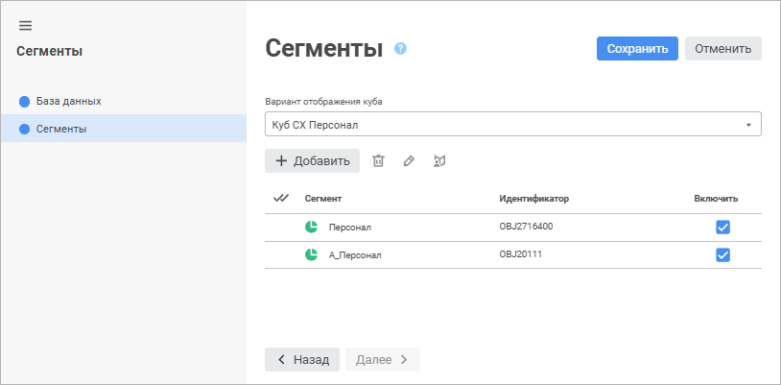
Task: Uncheck the Включить box for Персонал
Action: [x=723, y=228]
